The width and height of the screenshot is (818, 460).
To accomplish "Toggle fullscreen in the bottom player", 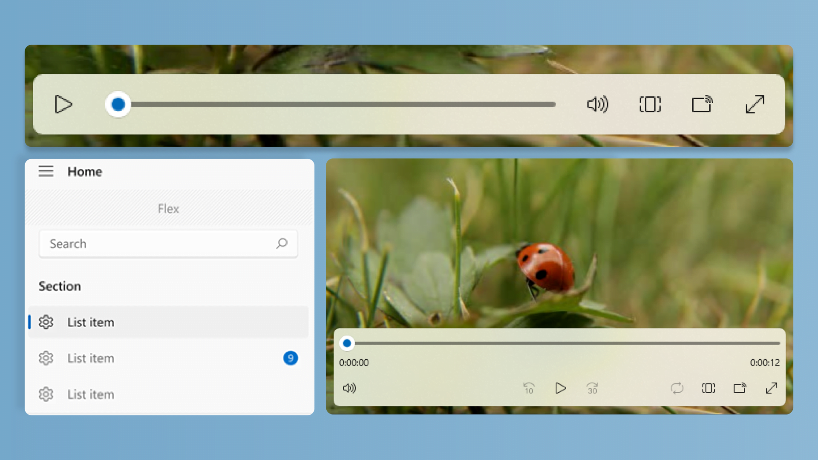I will [x=772, y=388].
